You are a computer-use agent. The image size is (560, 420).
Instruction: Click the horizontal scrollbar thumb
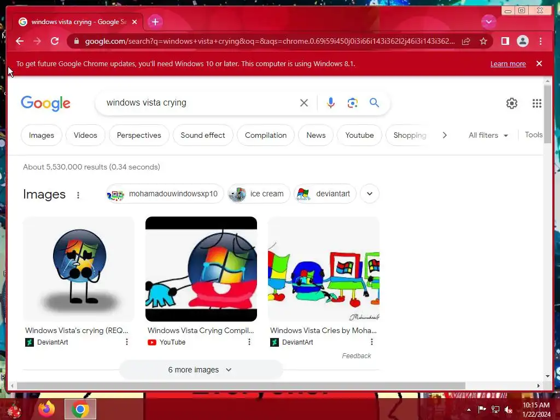[x=241, y=386]
